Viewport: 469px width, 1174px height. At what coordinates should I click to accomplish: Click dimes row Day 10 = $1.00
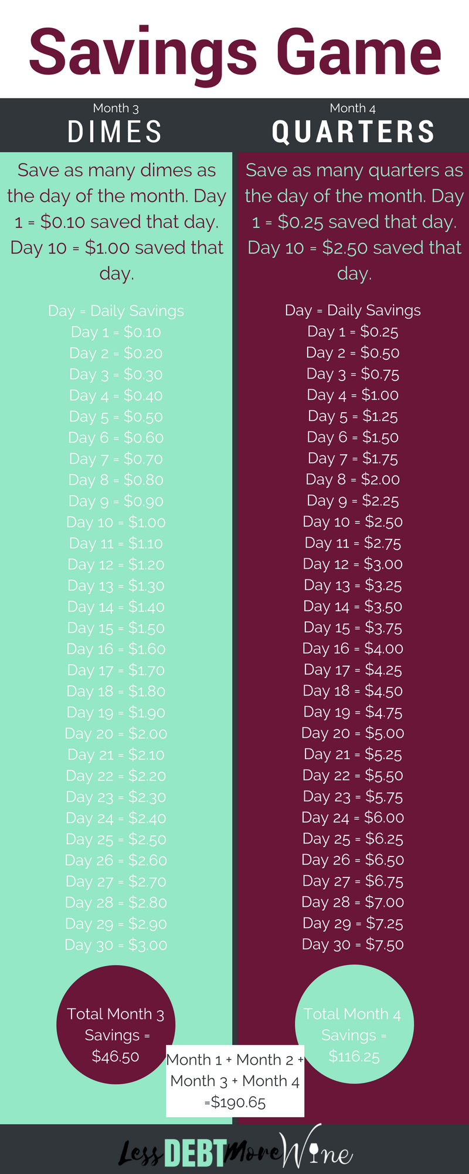115,522
